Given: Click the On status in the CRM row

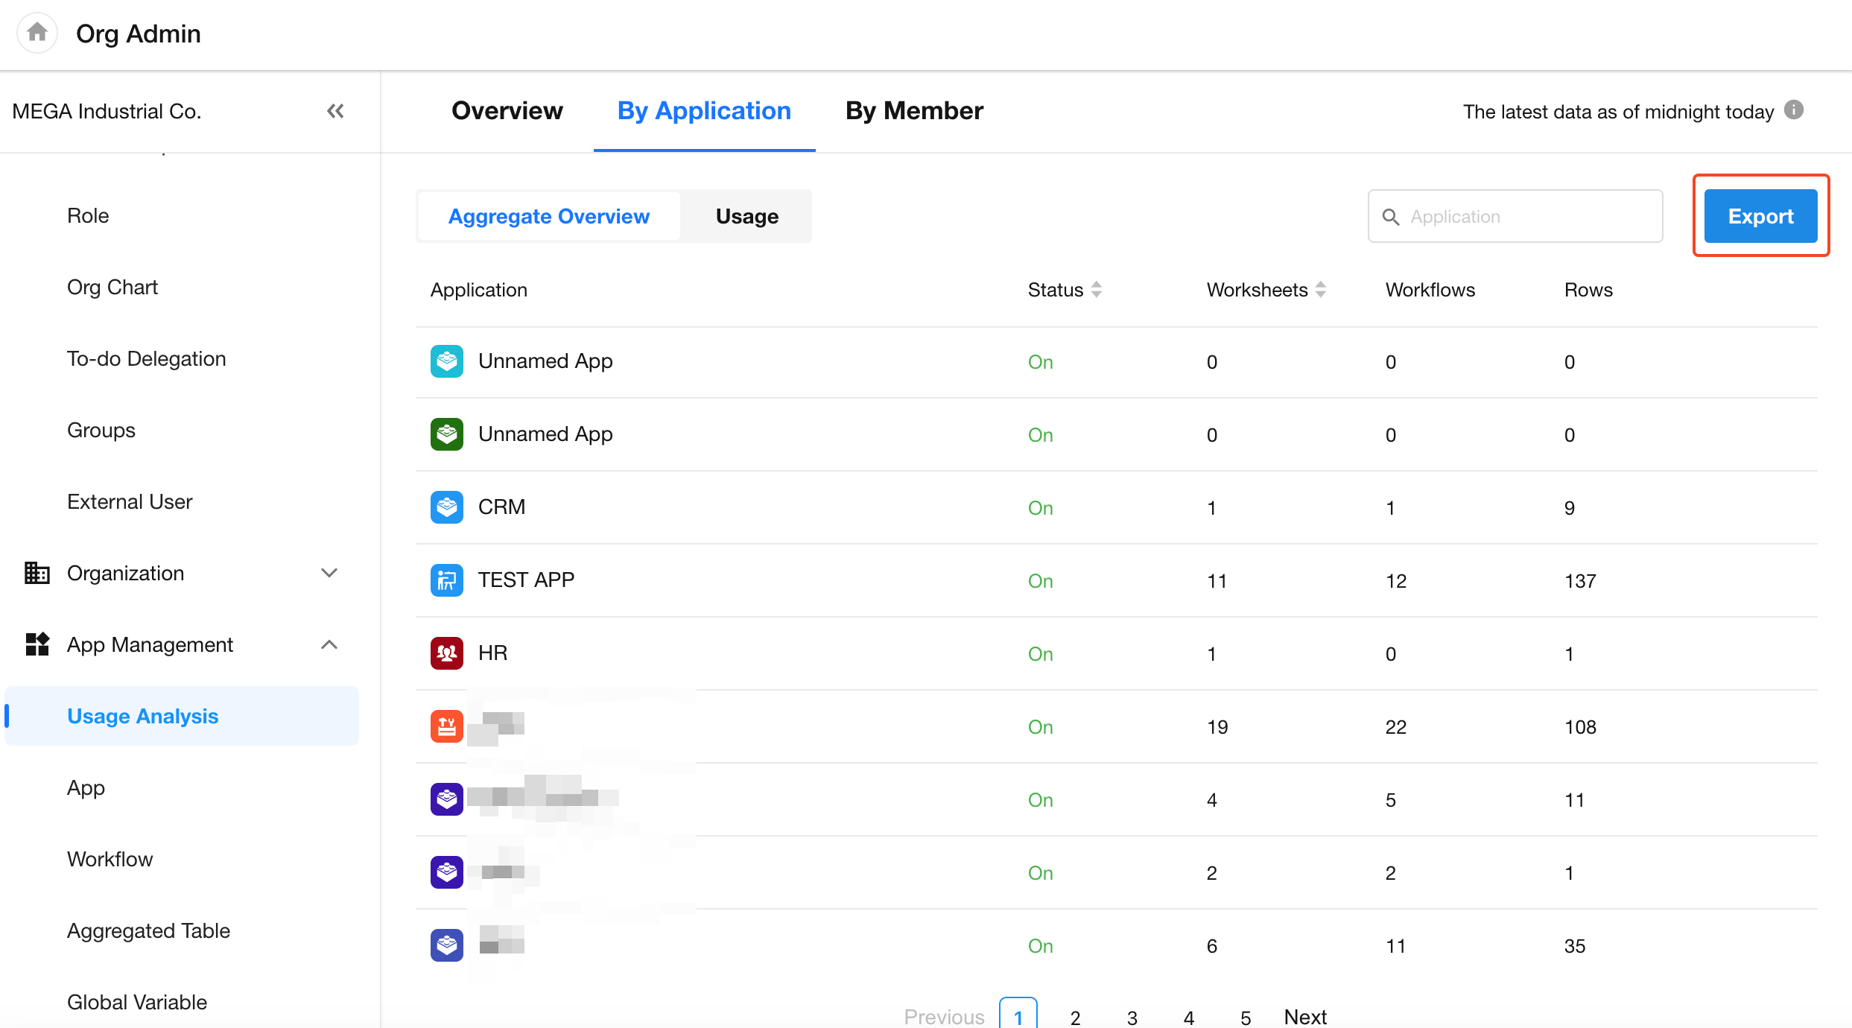Looking at the screenshot, I should (1041, 508).
